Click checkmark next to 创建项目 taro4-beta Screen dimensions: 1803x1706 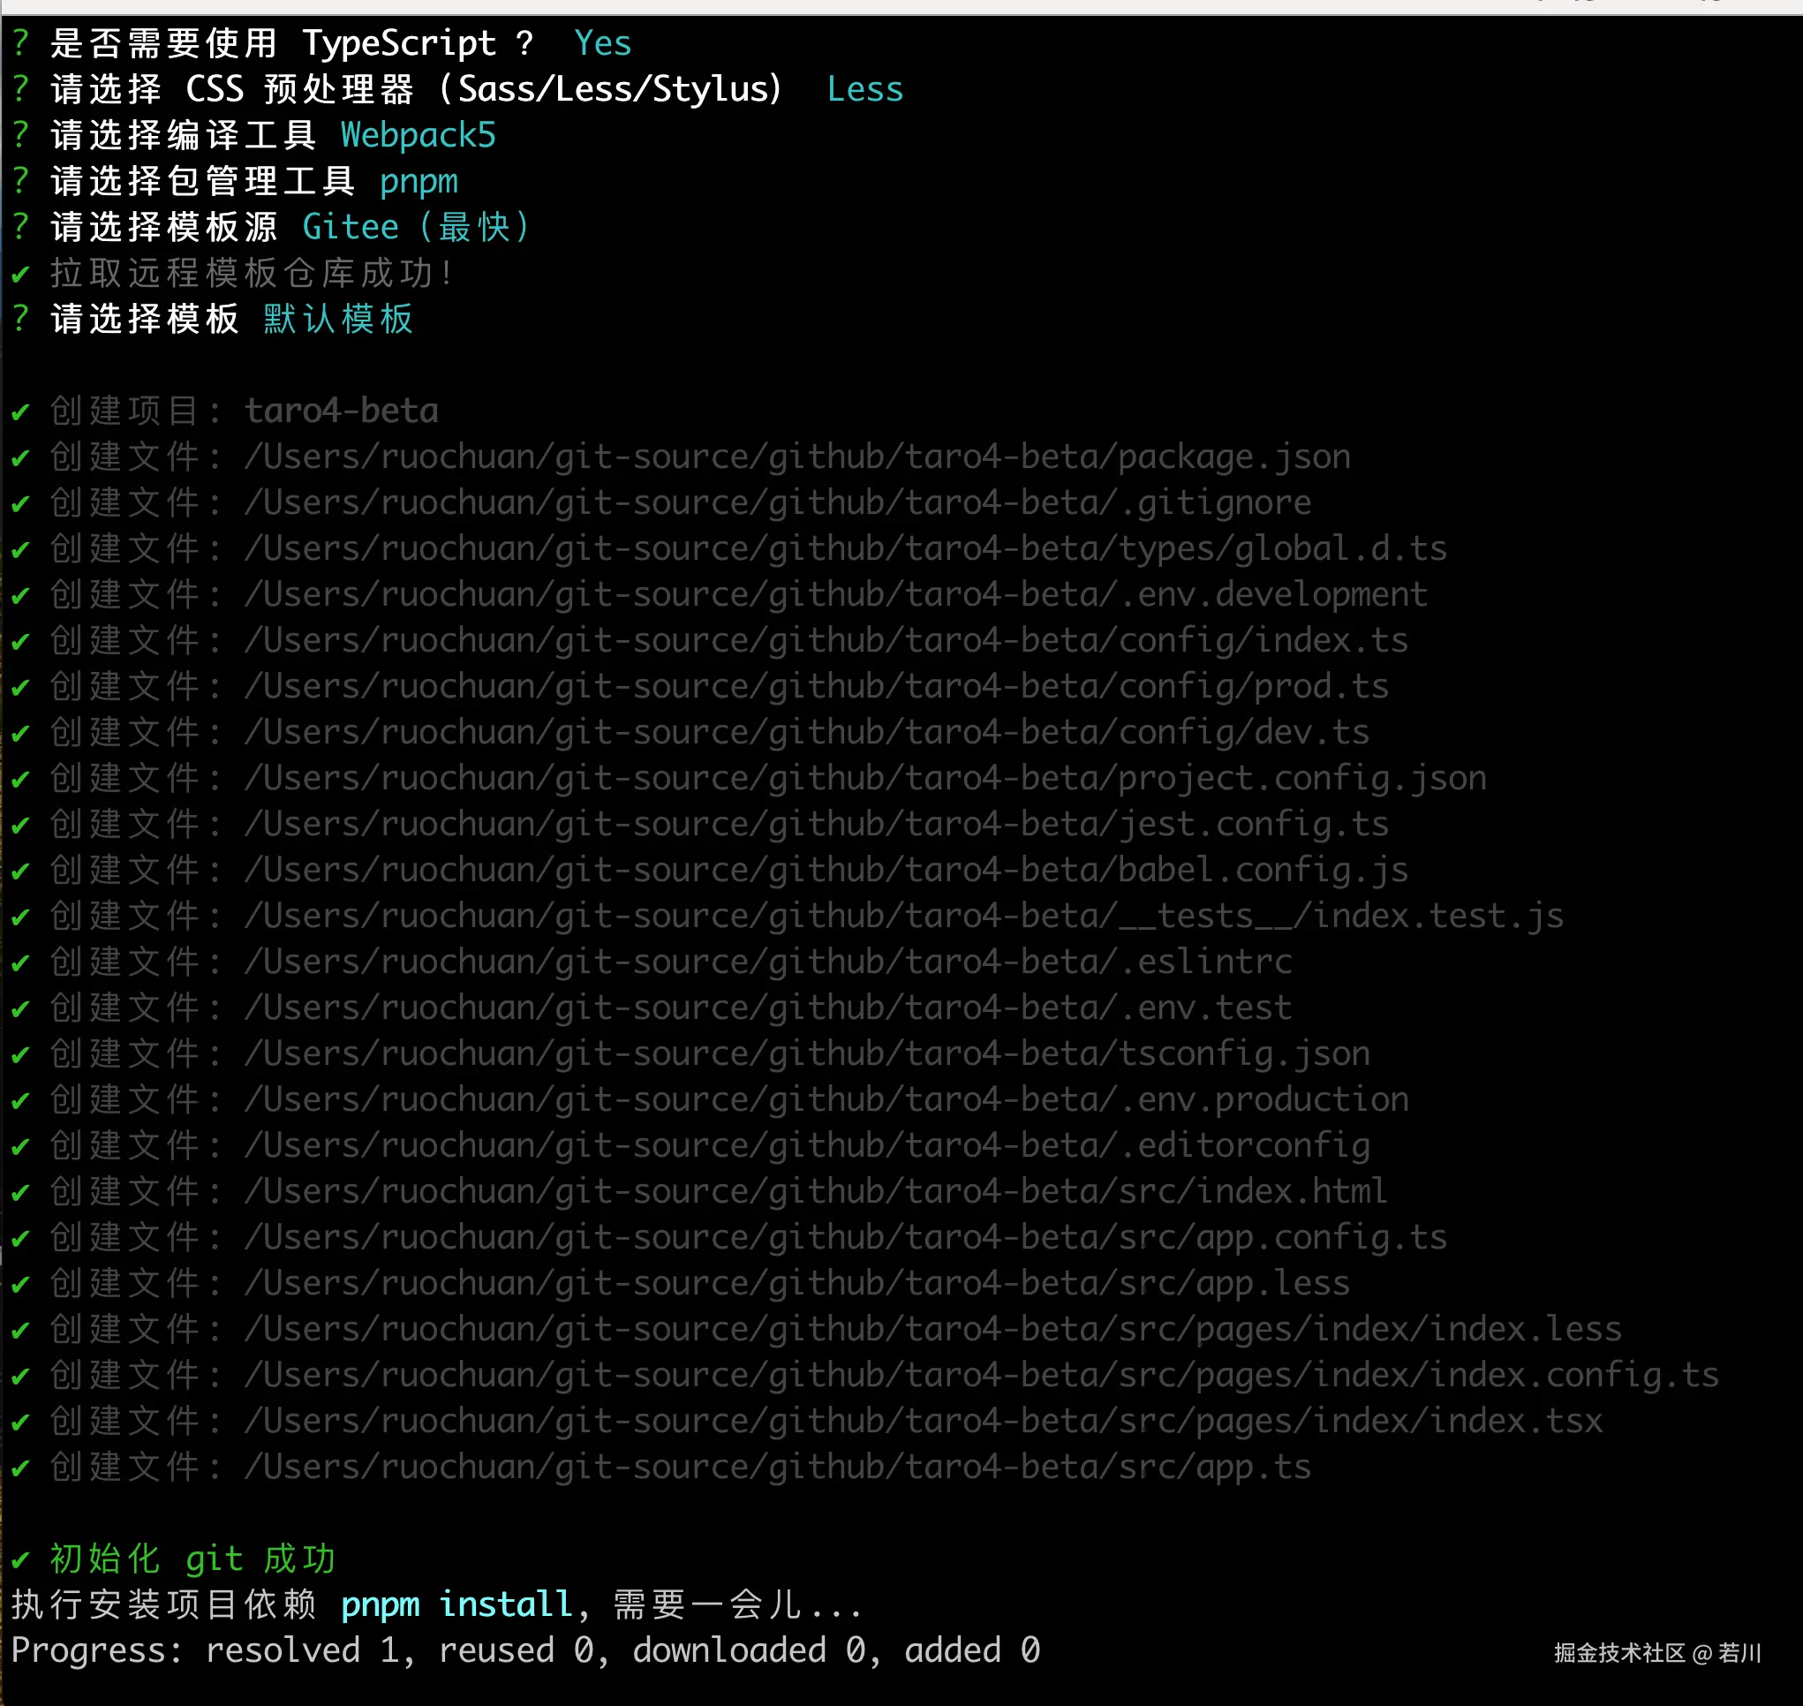pos(20,412)
